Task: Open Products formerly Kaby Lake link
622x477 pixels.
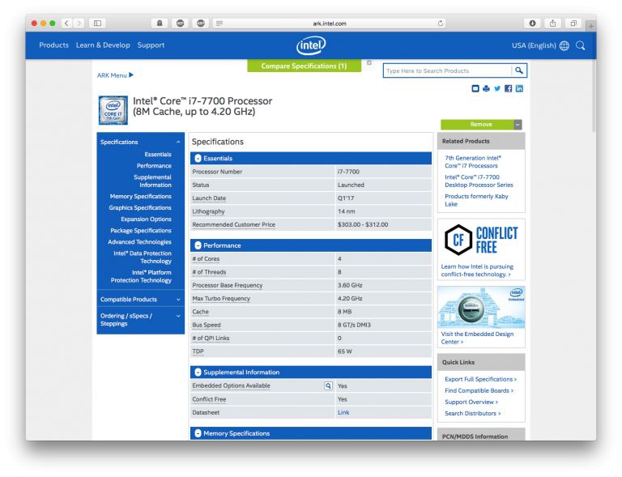Action: 476,200
